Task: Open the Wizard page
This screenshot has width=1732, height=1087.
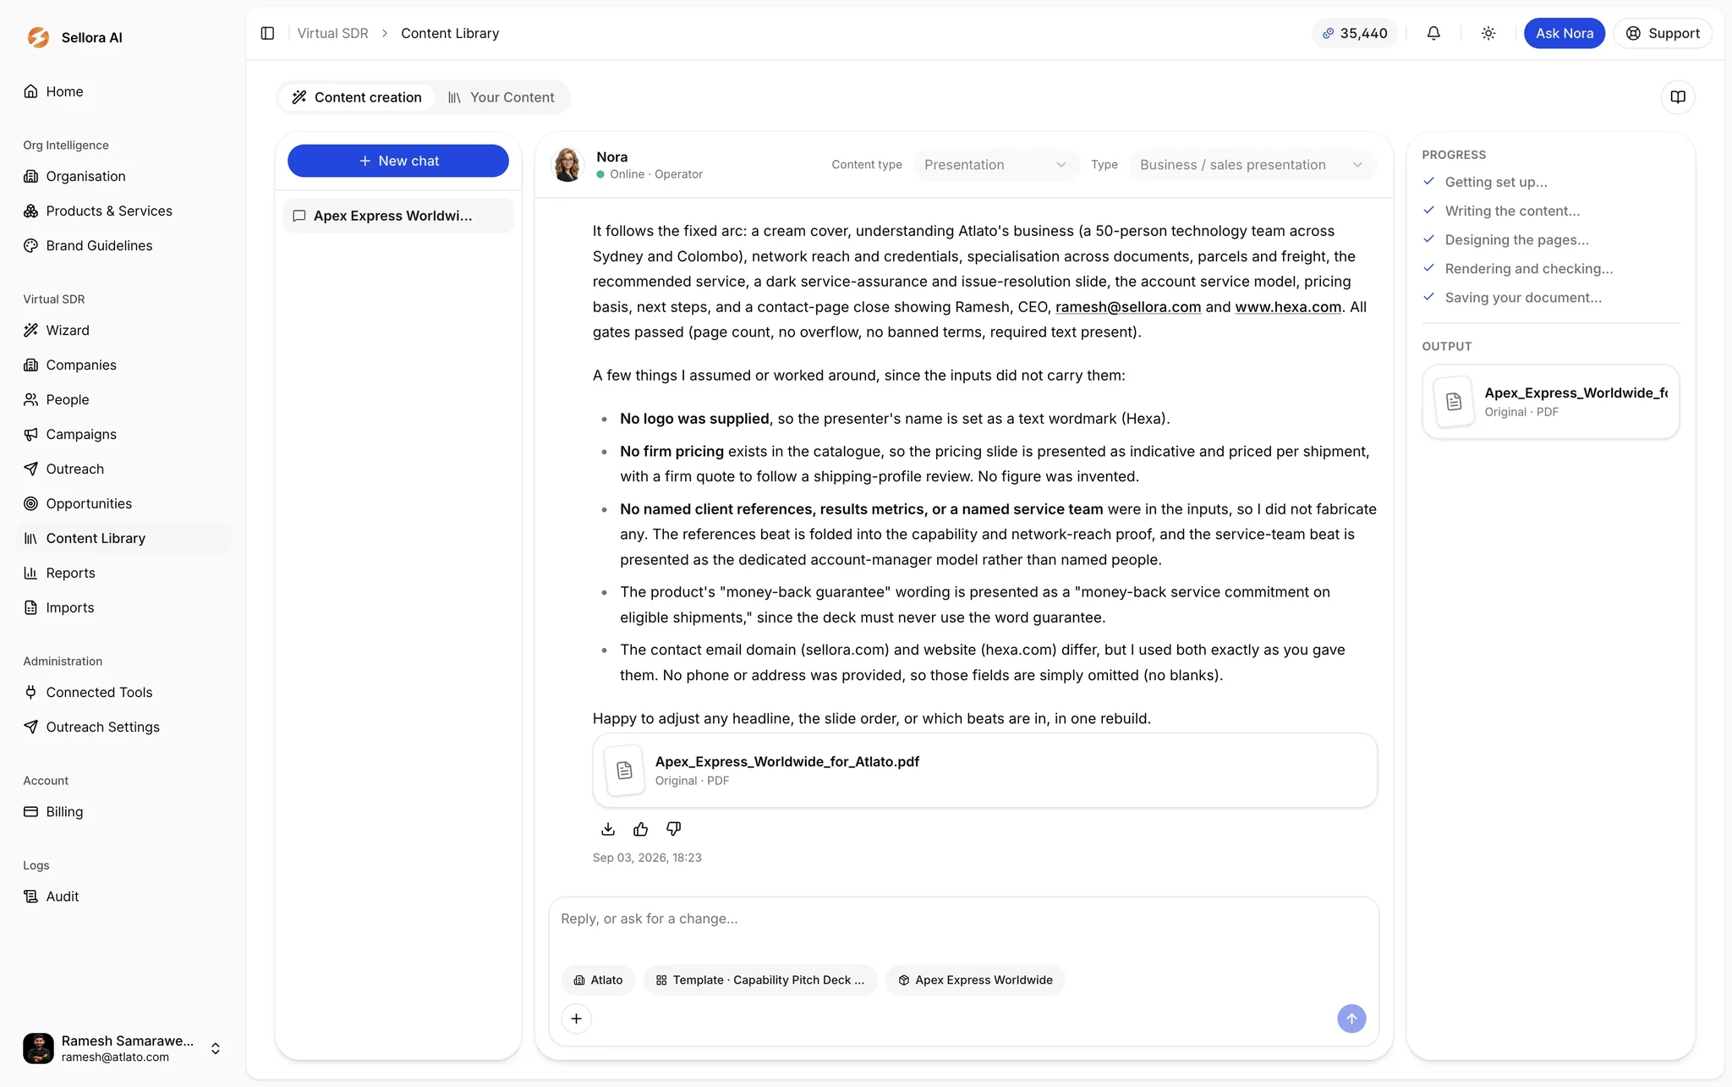Action: [123, 330]
